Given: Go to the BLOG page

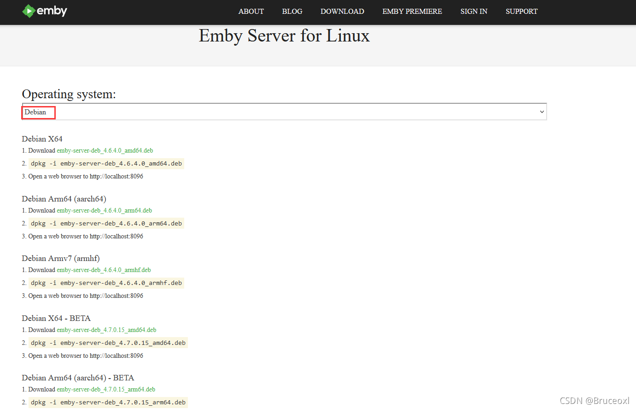Looking at the screenshot, I should click(x=292, y=12).
